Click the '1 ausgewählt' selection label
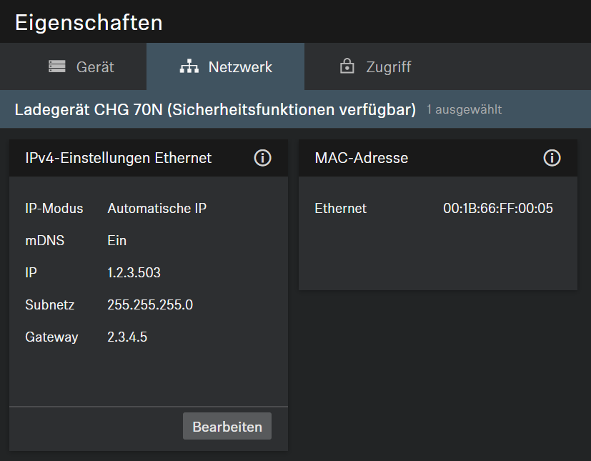 pos(464,110)
